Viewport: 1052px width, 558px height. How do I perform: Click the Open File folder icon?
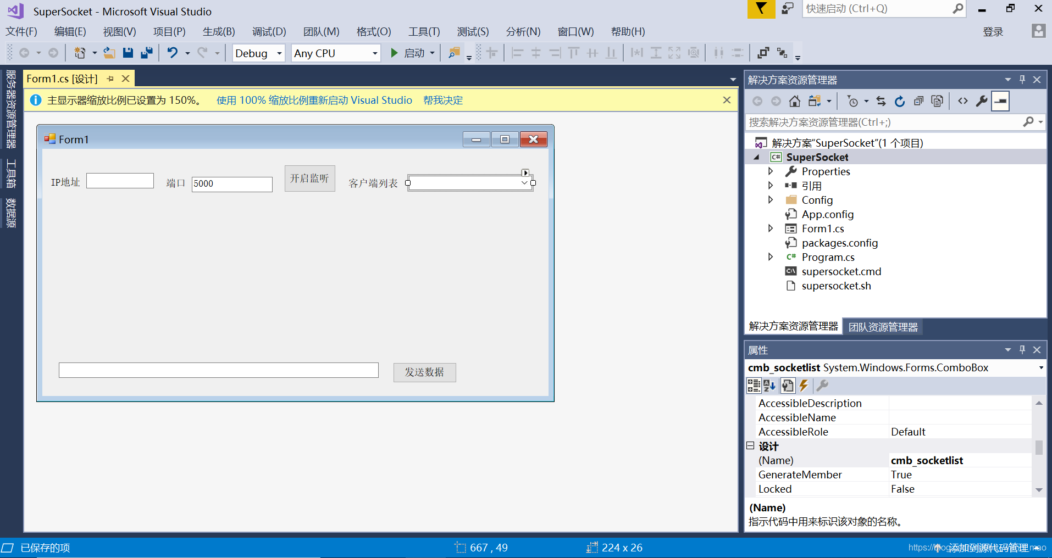pos(109,53)
